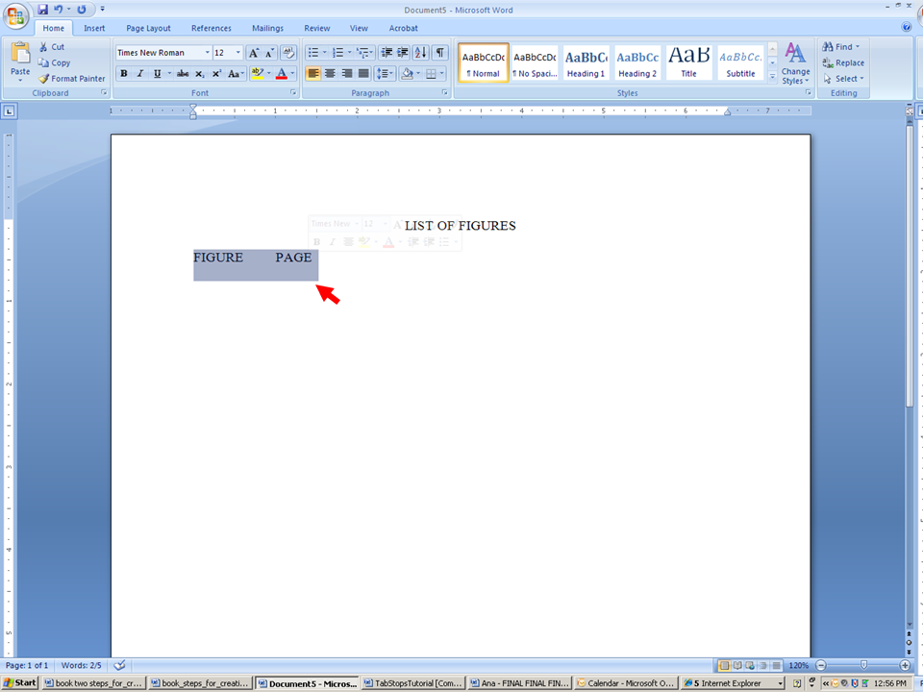923x692 pixels.
Task: Shrink the font size
Action: coord(269,53)
